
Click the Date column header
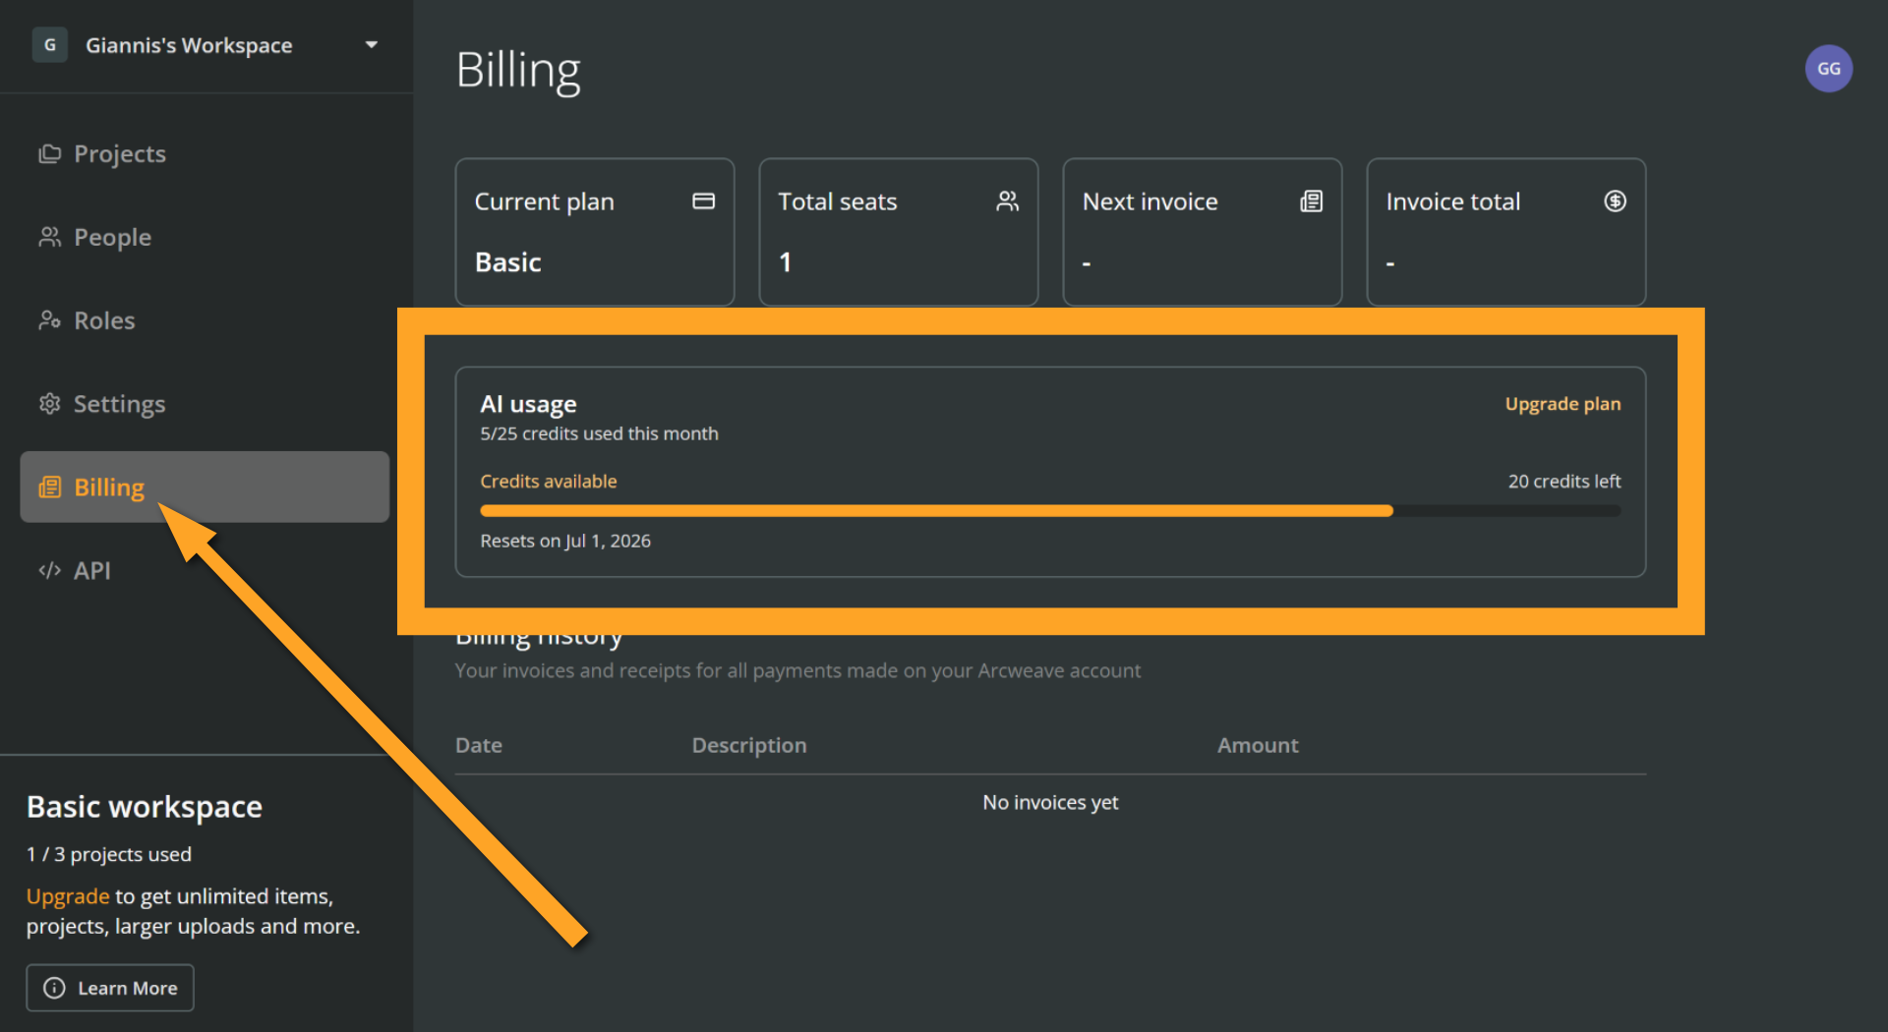(479, 745)
